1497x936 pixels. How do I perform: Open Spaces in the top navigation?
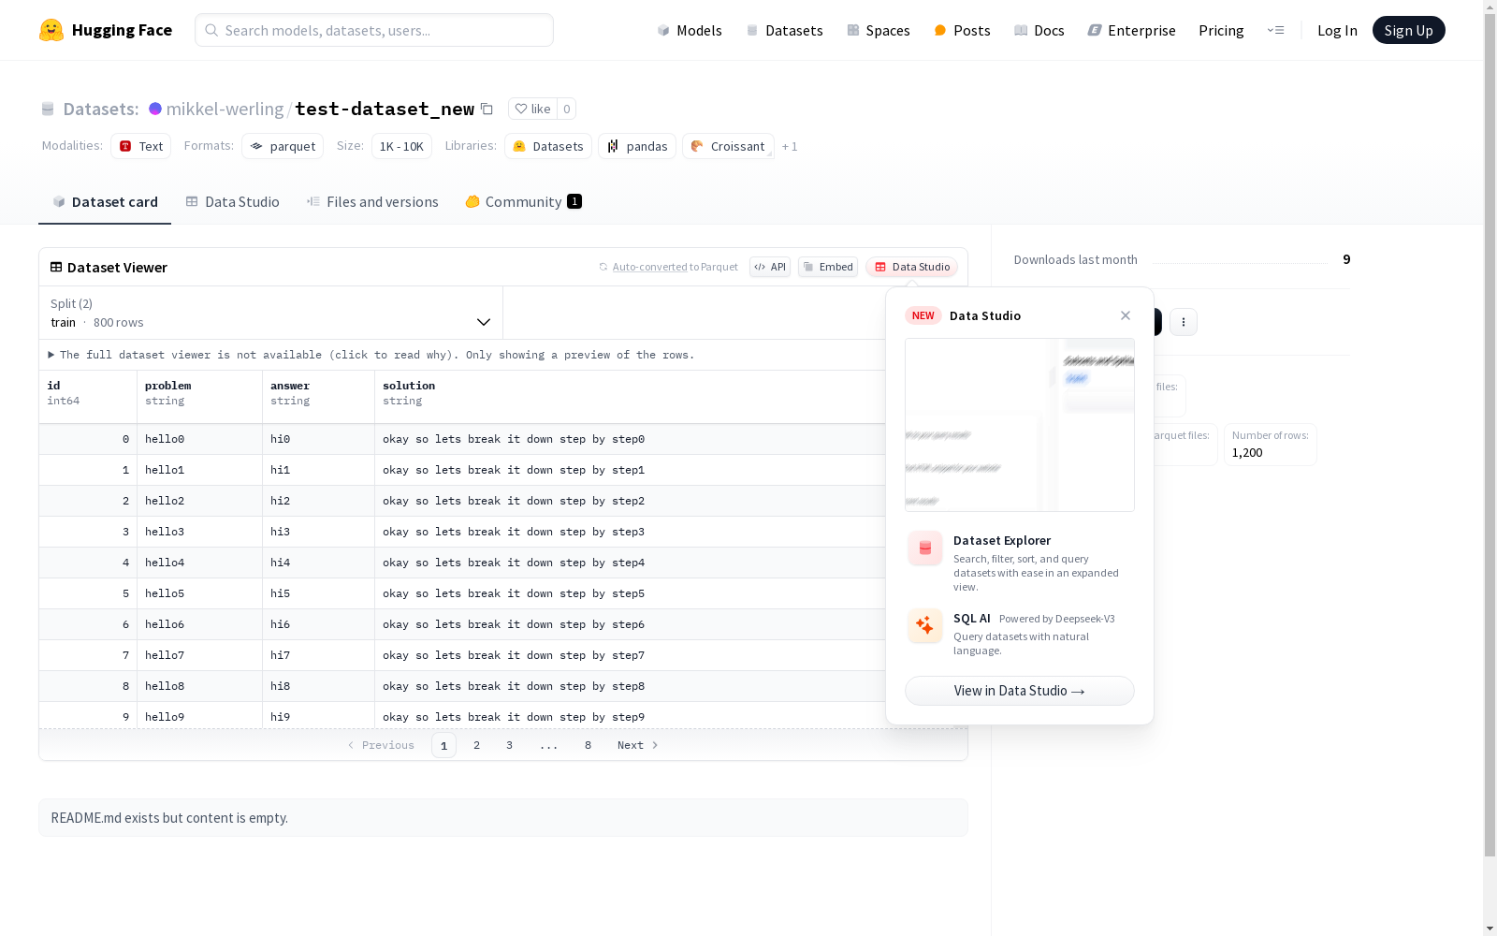(x=879, y=30)
